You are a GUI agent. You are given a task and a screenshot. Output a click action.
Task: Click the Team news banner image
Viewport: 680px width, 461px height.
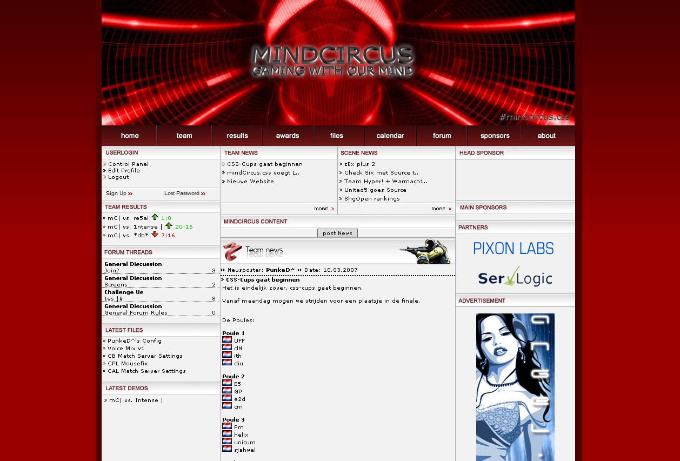pos(338,251)
